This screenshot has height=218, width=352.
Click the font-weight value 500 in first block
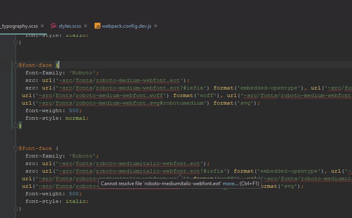[x=74, y=111]
